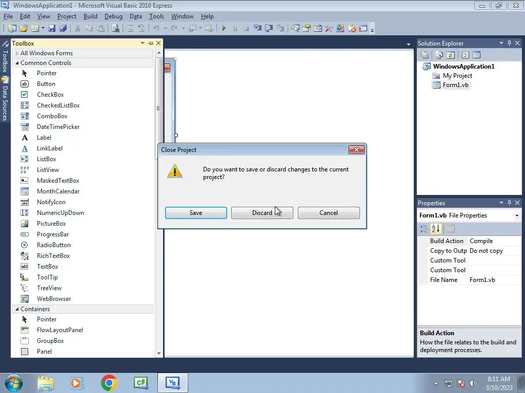
Task: Open the Edit menu
Action: (x=25, y=16)
